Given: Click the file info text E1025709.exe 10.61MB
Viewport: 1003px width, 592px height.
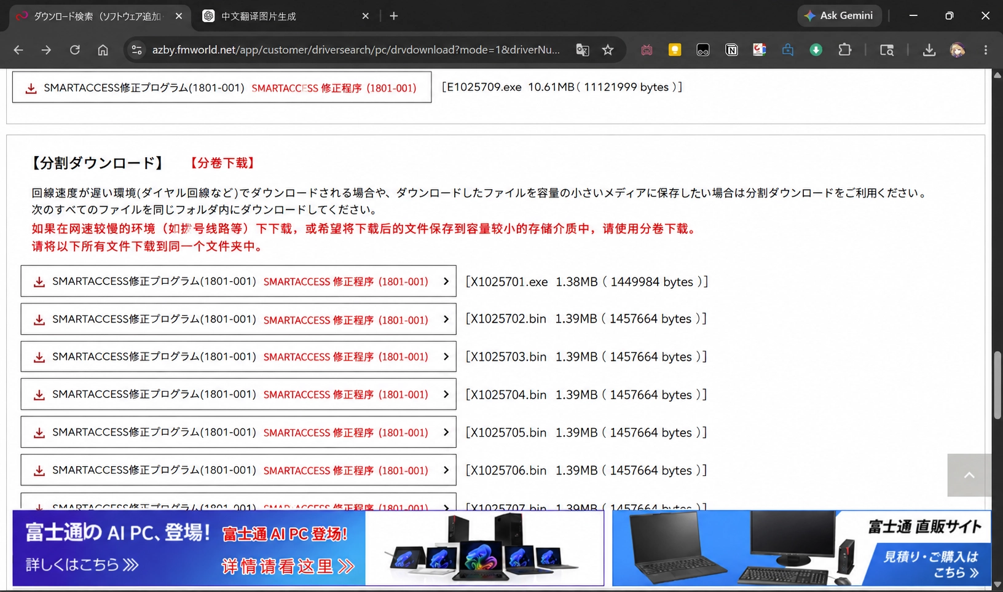Looking at the screenshot, I should point(562,87).
